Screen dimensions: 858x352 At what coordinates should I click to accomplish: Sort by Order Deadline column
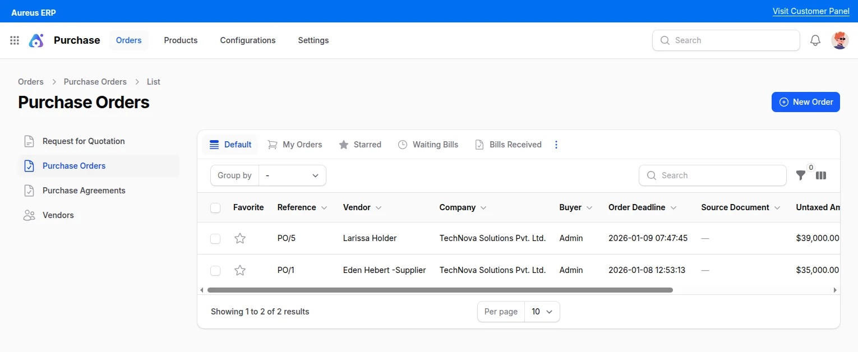pos(643,207)
